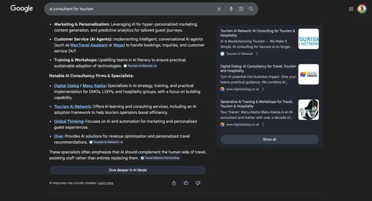Open the Google account profile avatar
372x201 pixels.
pos(362,9)
